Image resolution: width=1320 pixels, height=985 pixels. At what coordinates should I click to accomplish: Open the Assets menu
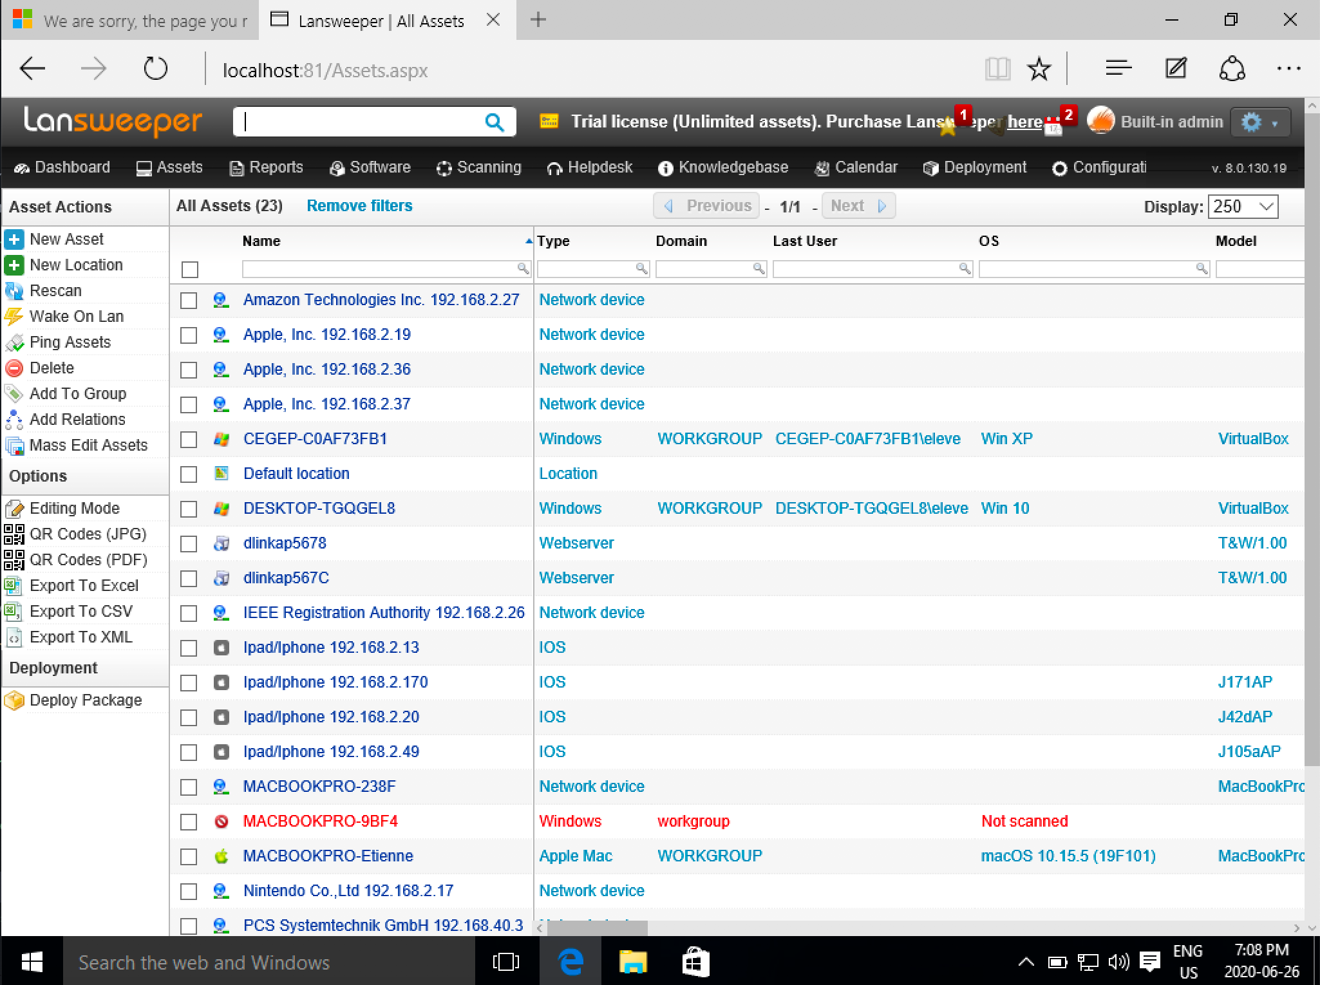click(x=169, y=167)
